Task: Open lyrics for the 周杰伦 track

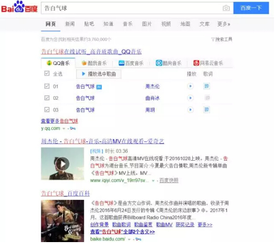Action: pos(207,86)
